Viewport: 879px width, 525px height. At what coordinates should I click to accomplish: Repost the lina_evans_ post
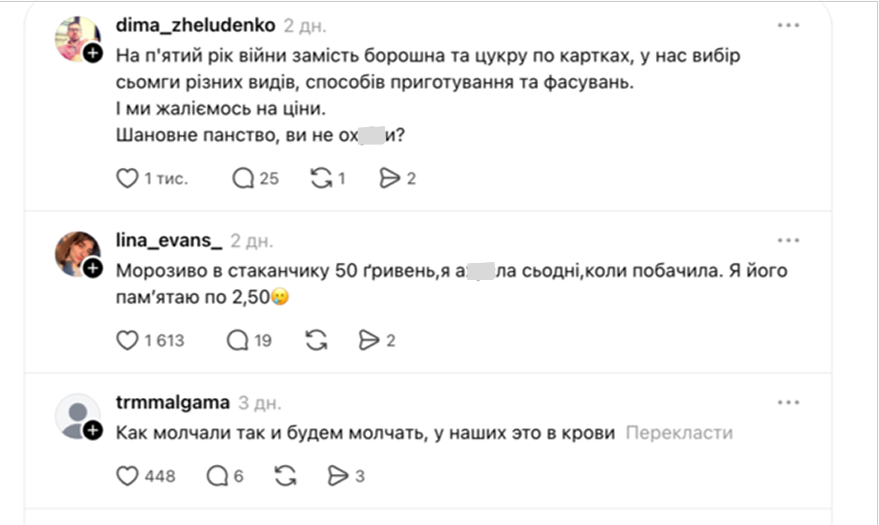coord(317,340)
